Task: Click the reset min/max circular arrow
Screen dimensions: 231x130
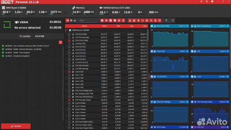Action: (173, 20)
